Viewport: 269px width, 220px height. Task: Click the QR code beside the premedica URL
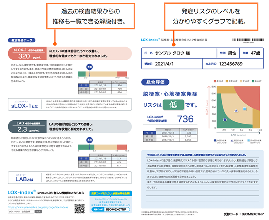pos(80,208)
